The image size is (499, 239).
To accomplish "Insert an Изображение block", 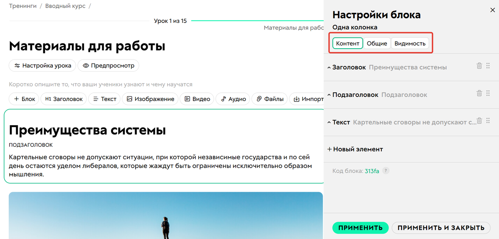I will (150, 99).
